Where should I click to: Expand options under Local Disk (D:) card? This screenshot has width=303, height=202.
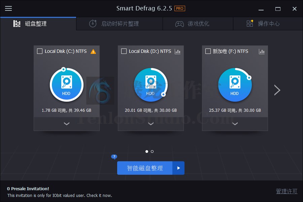point(151,124)
